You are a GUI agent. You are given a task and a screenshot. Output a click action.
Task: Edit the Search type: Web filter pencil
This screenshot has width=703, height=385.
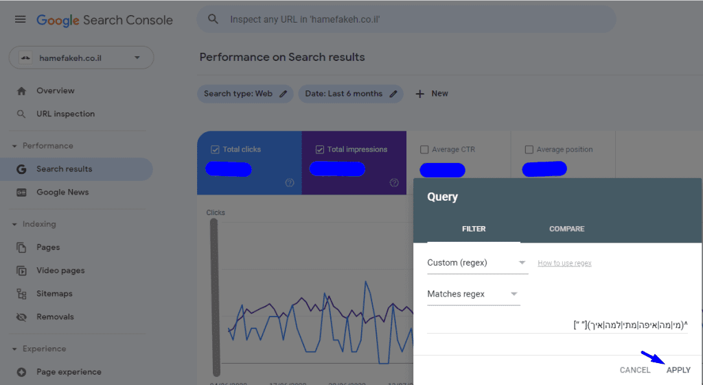point(283,94)
